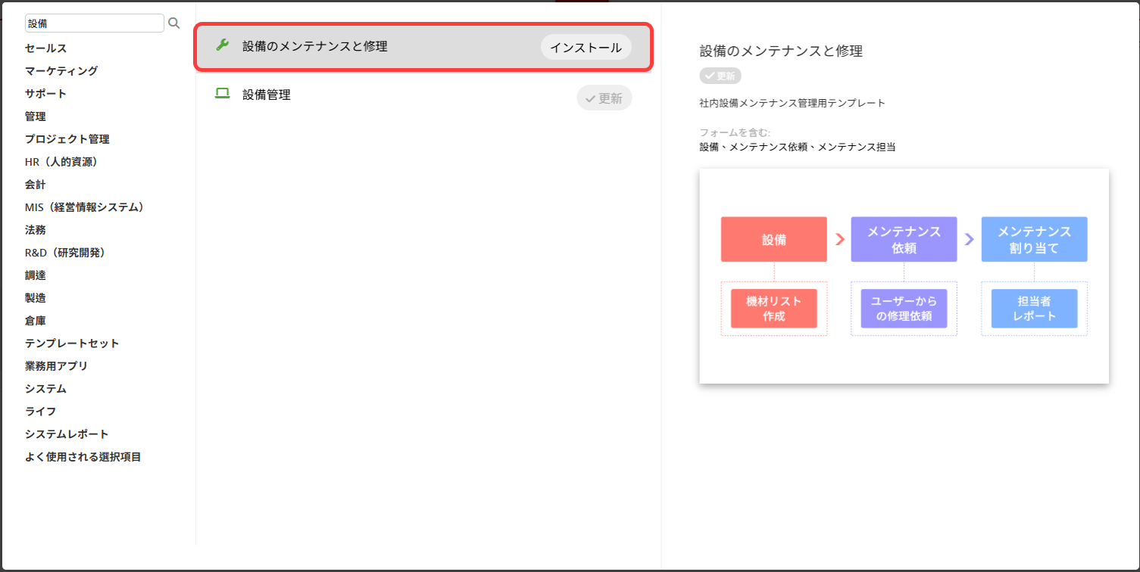Select HR（人的資源）category
The width and height of the screenshot is (1140, 572).
pos(61,162)
